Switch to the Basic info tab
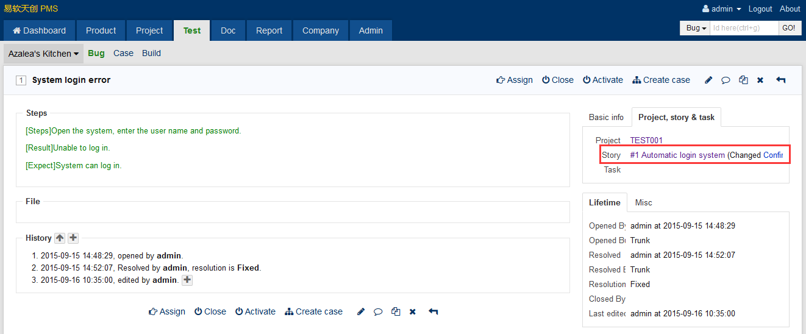The height and width of the screenshot is (334, 806). [x=606, y=117]
